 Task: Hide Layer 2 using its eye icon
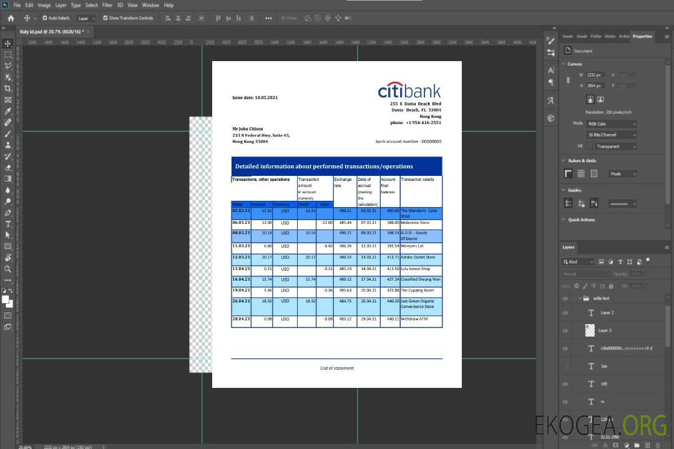(565, 313)
